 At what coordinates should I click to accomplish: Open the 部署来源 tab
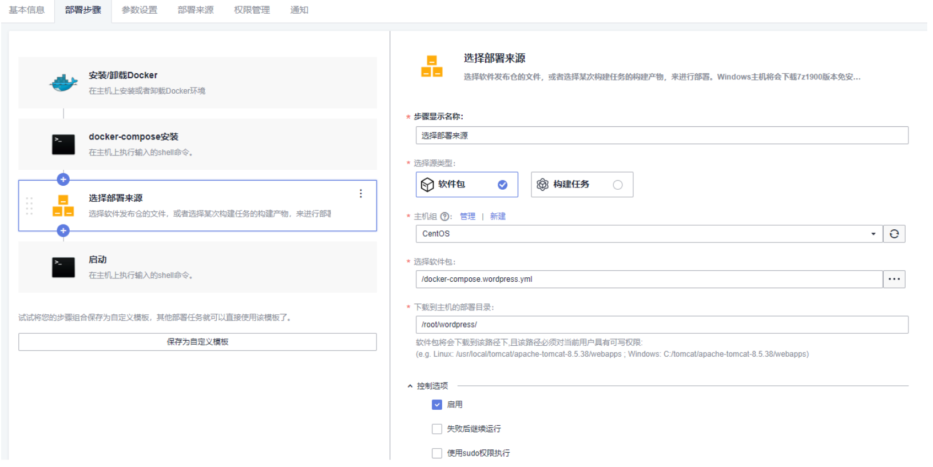pos(196,10)
